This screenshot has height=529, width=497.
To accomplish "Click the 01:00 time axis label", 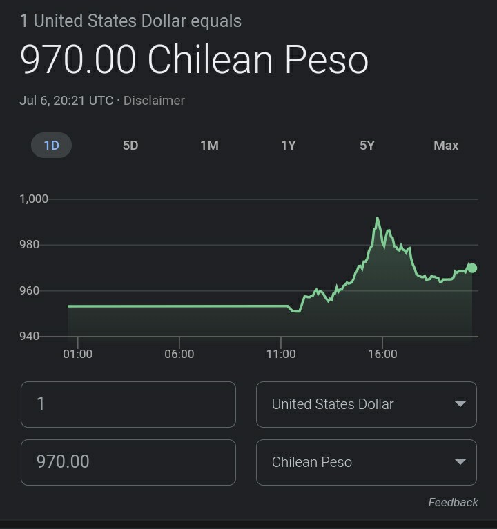I will [77, 354].
